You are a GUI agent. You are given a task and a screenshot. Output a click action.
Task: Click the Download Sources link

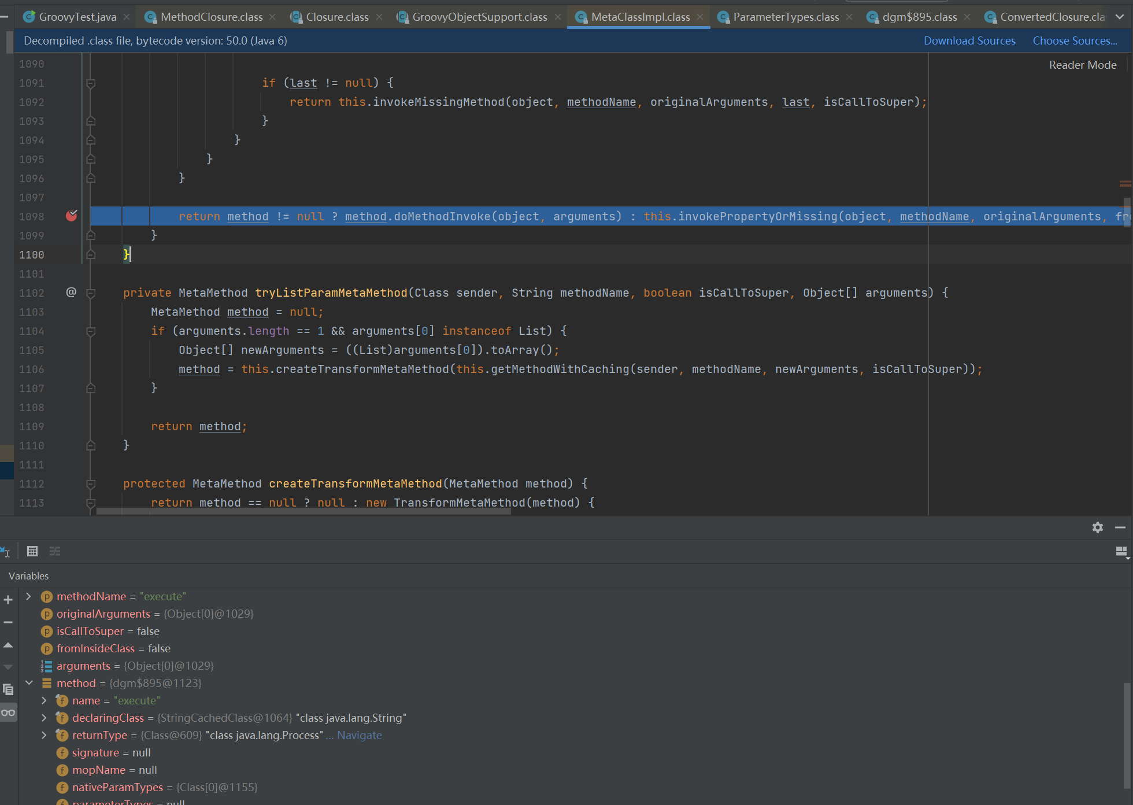[x=969, y=40]
